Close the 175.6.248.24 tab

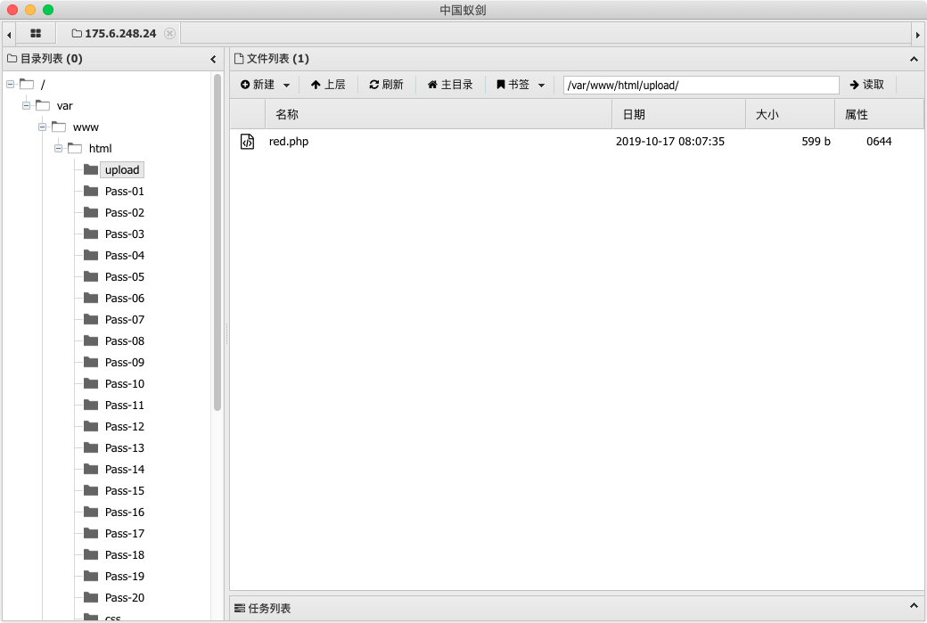169,33
